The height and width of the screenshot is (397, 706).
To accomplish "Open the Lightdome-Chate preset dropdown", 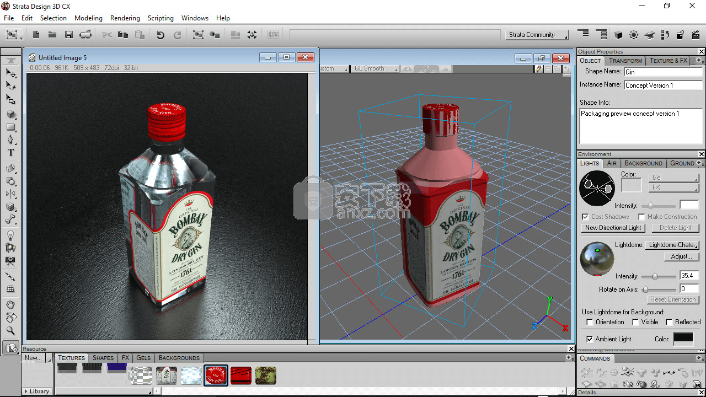I will coord(673,245).
